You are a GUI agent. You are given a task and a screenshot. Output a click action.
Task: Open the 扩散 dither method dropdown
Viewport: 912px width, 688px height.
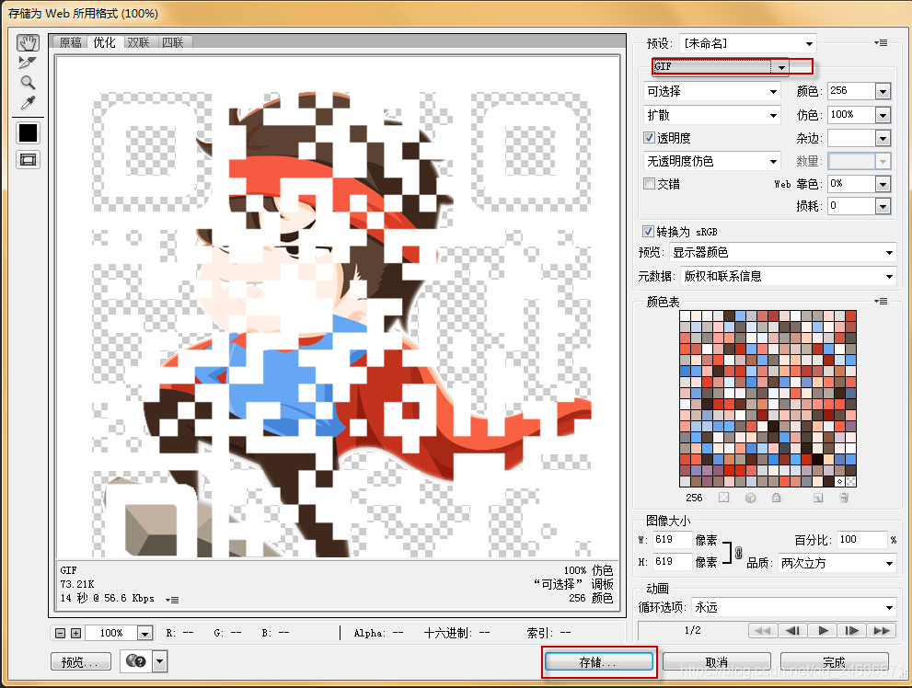[712, 115]
